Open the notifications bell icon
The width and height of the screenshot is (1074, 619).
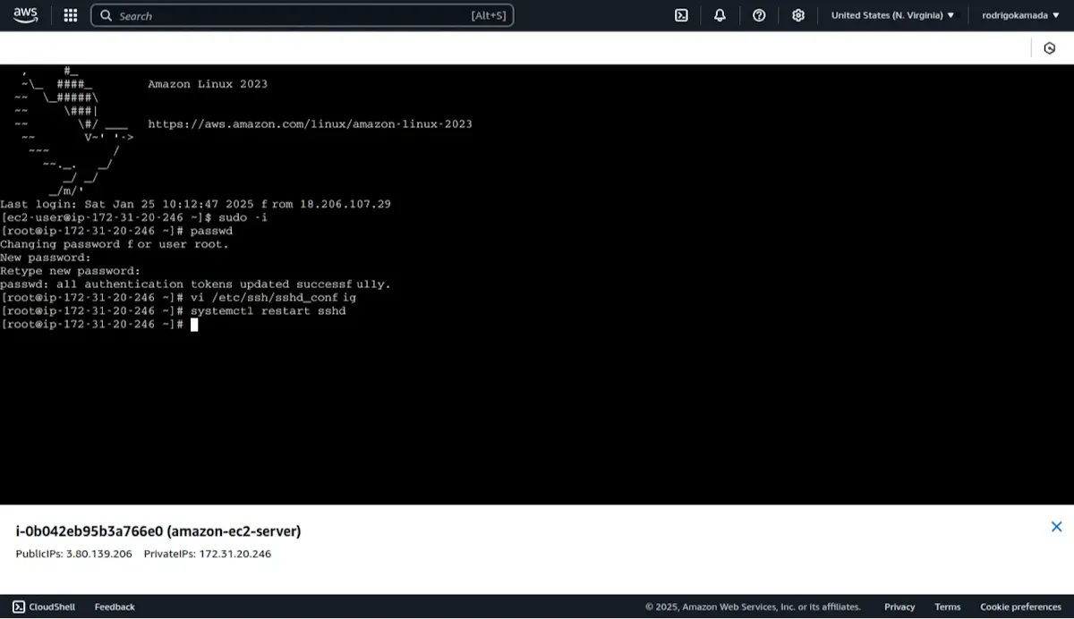720,15
